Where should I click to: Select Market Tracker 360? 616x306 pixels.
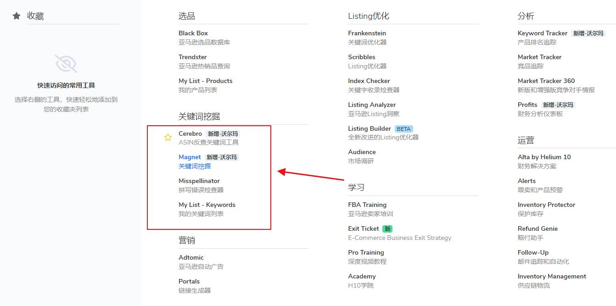[546, 81]
